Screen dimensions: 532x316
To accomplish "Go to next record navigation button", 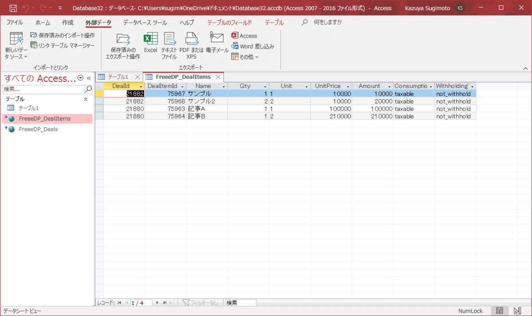I will click(157, 303).
